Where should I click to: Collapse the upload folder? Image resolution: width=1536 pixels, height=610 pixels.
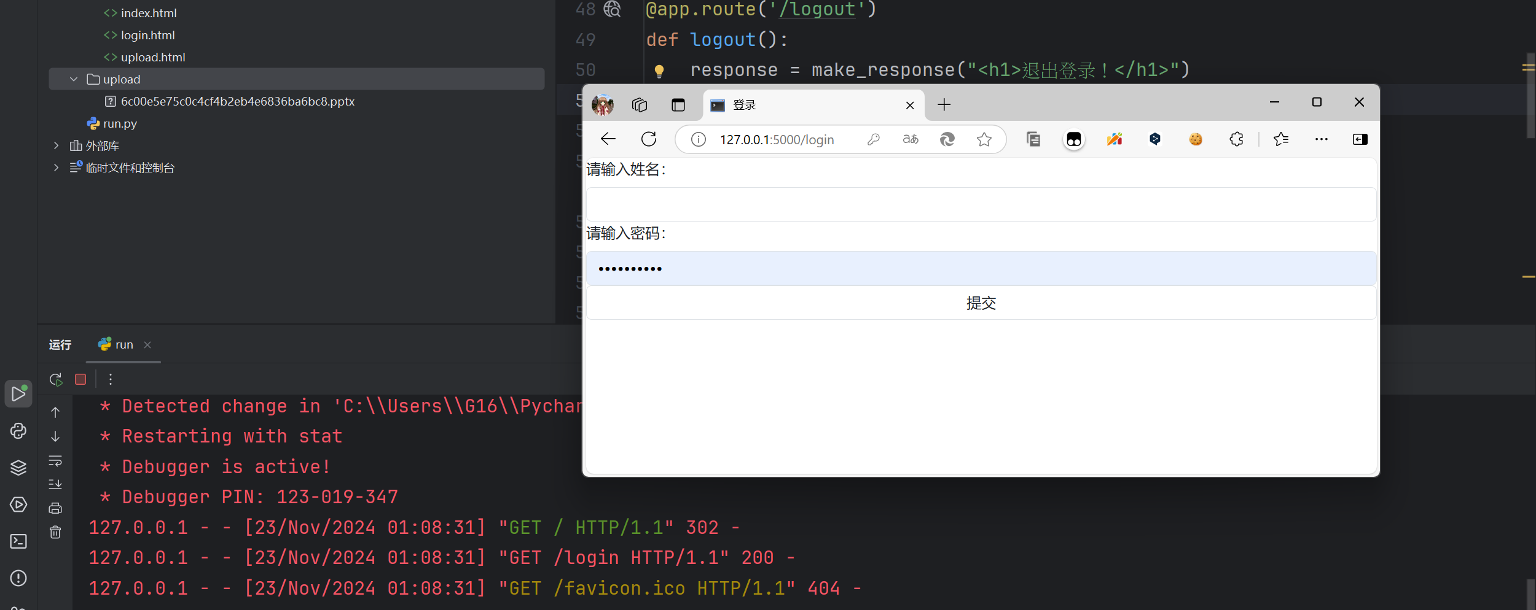tap(74, 79)
